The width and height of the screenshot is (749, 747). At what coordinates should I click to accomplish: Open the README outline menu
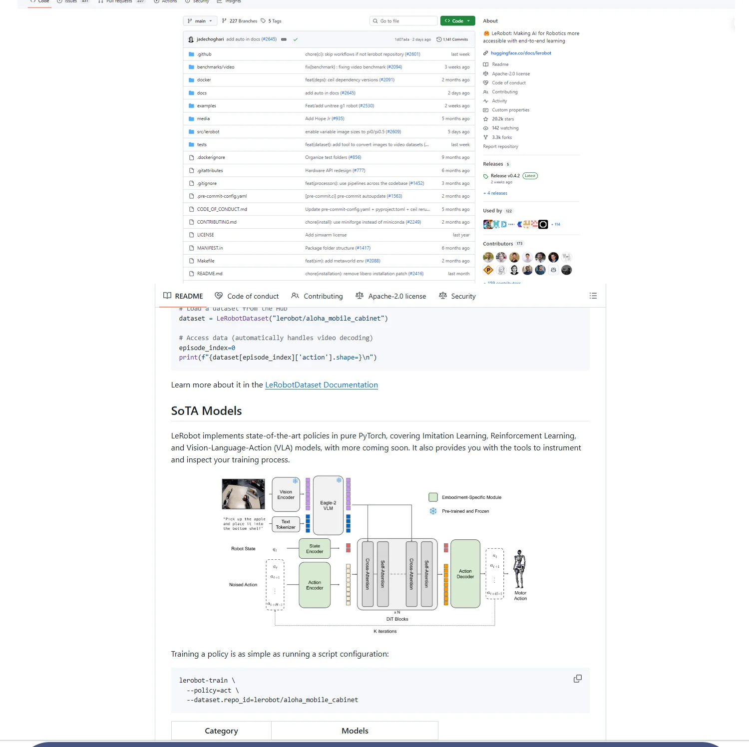point(593,296)
